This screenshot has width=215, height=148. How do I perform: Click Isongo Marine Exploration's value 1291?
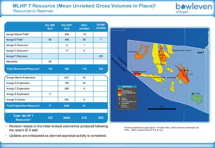(x=66, y=77)
